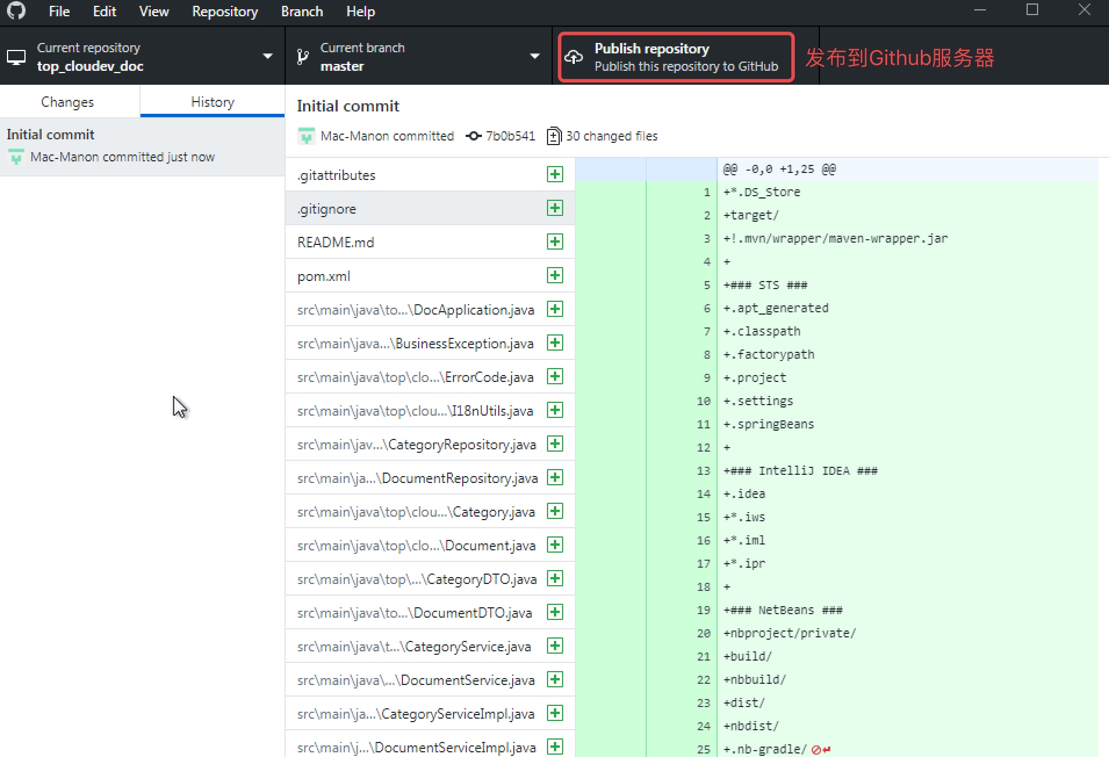The width and height of the screenshot is (1109, 757).
Task: Select the DocumentService.java file
Action: point(430,680)
